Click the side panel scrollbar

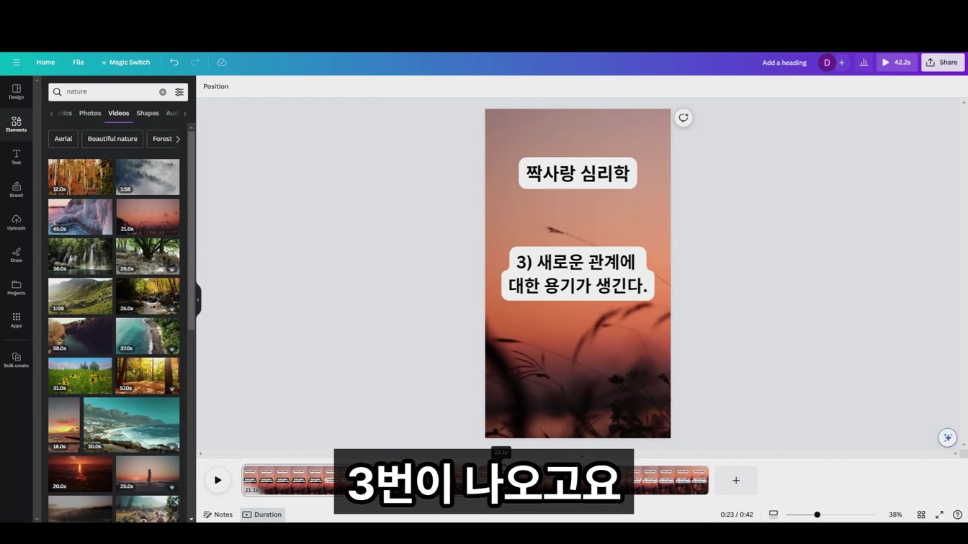191,230
